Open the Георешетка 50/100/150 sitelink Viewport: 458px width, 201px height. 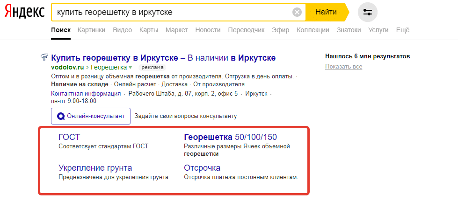(231, 137)
